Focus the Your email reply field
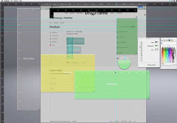177x123 pixels. click(93, 84)
